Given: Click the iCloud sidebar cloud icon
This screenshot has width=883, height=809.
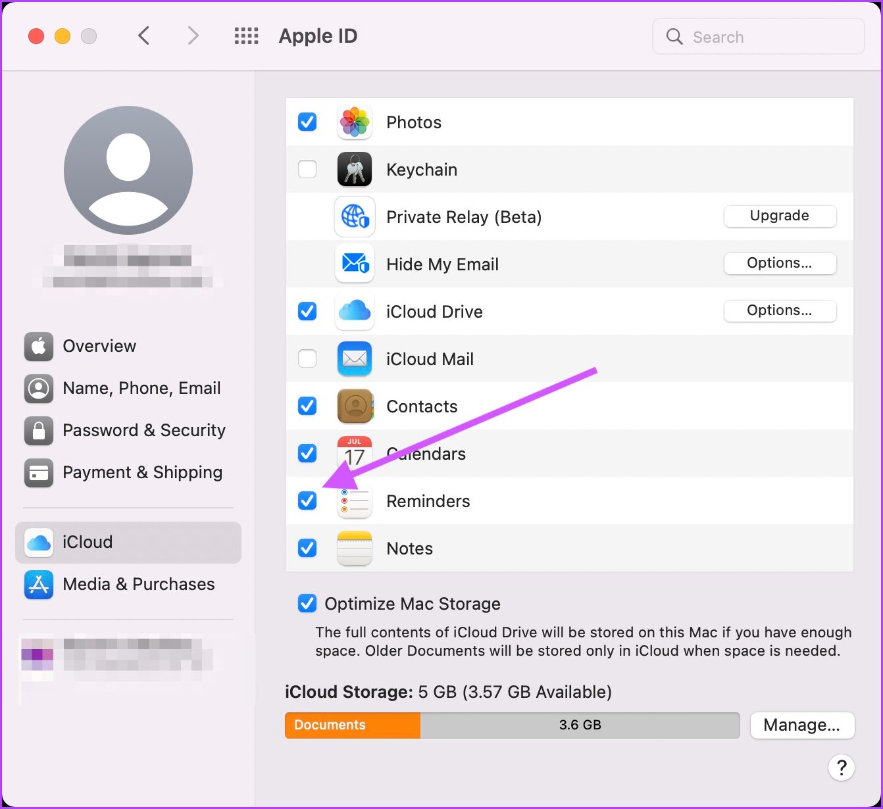Looking at the screenshot, I should click(39, 542).
